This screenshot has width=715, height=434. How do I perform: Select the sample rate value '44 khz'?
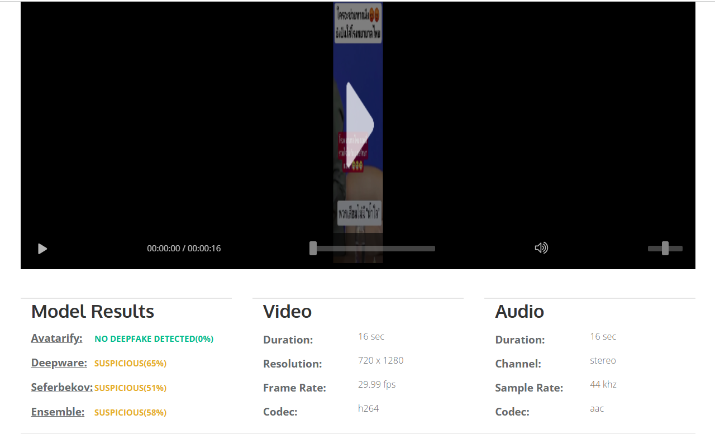coord(603,384)
